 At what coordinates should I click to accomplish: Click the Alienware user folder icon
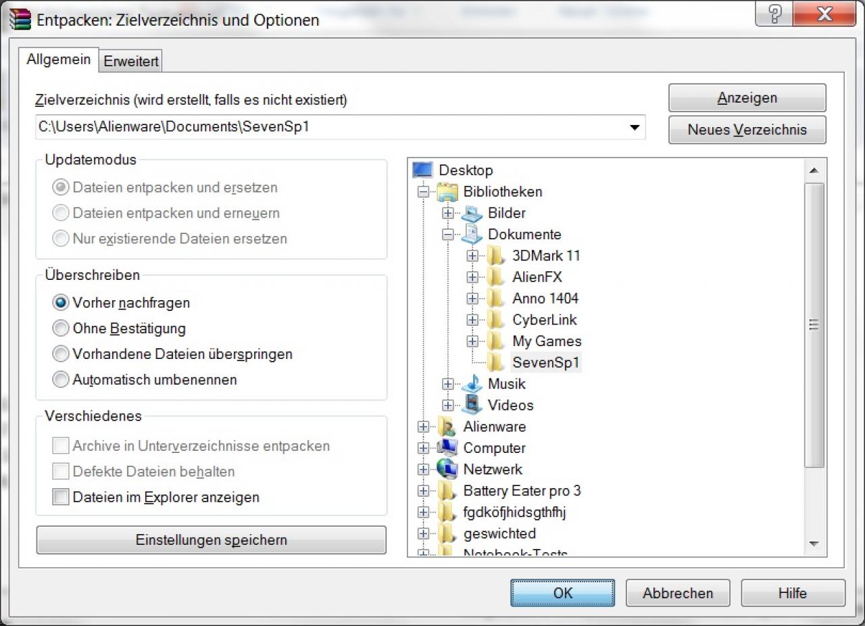(447, 427)
